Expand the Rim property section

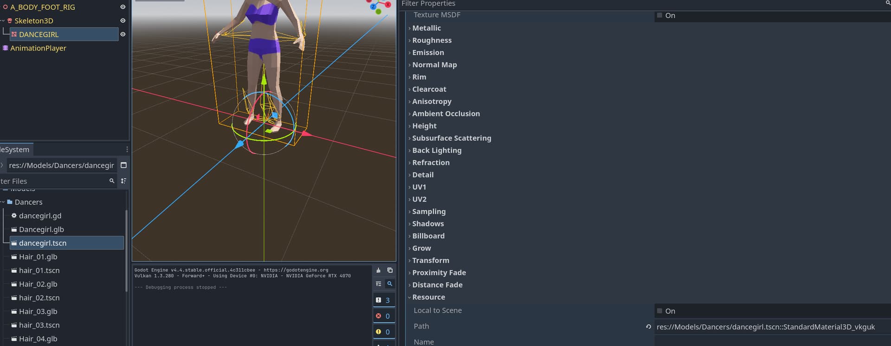click(419, 77)
